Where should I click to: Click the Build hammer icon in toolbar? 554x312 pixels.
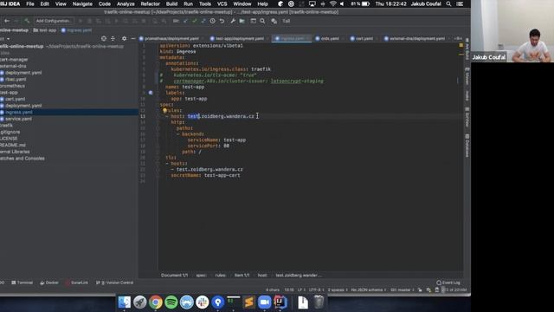(27, 21)
